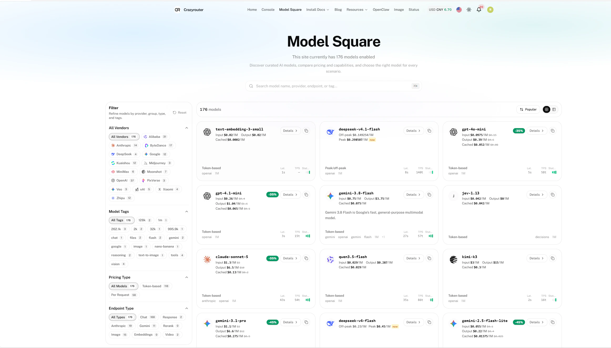The width and height of the screenshot is (611, 348).
Task: Reset all filters
Action: click(x=180, y=113)
